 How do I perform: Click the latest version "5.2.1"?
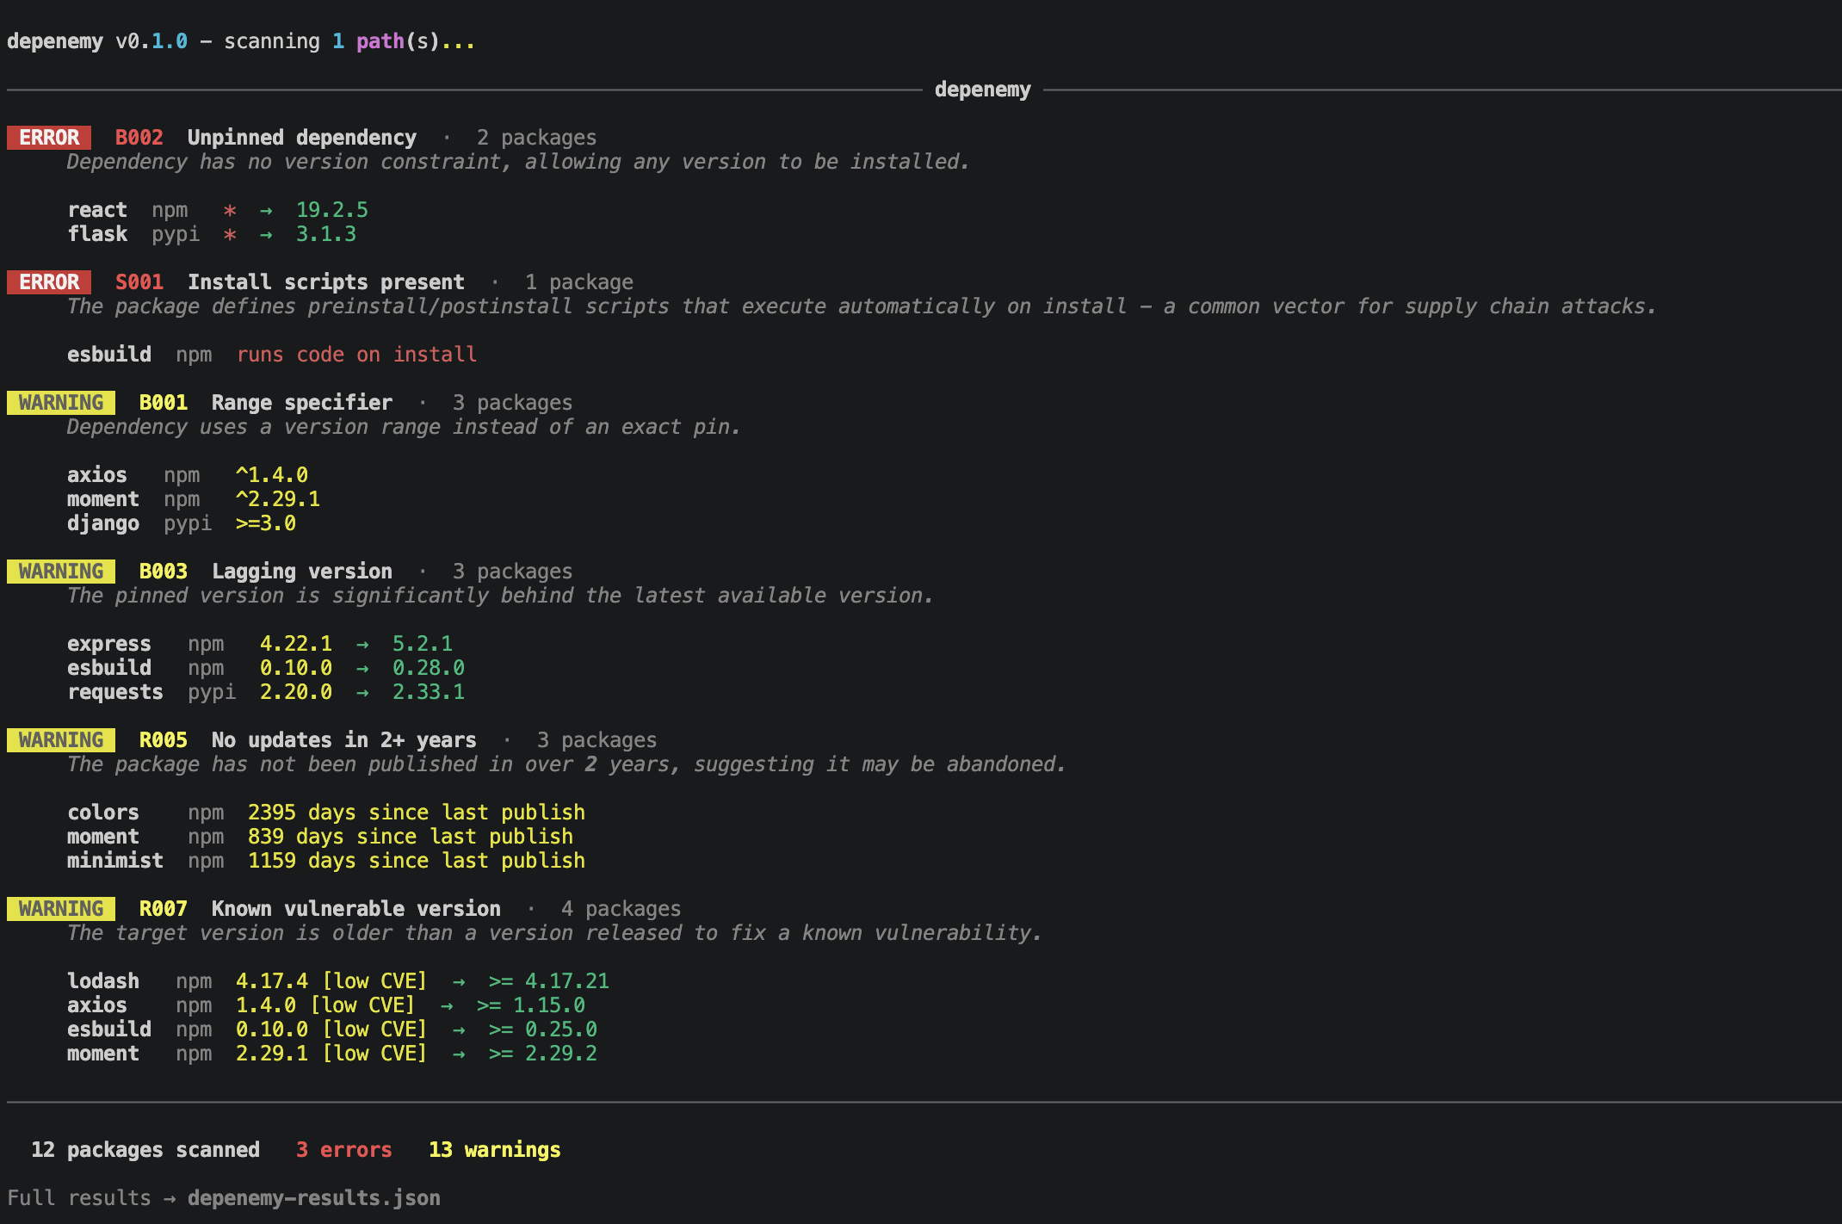pos(423,644)
